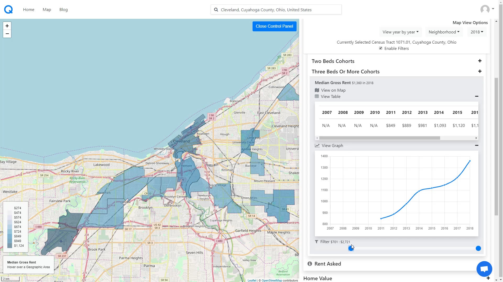This screenshot has height=282, width=503.
Task: Collapse the View Graph section
Action: (477, 145)
